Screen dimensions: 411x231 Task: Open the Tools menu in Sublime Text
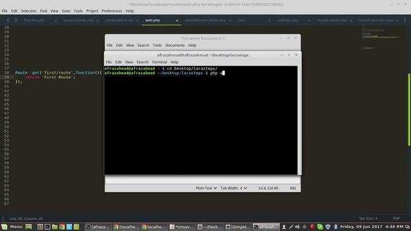[x=78, y=11]
